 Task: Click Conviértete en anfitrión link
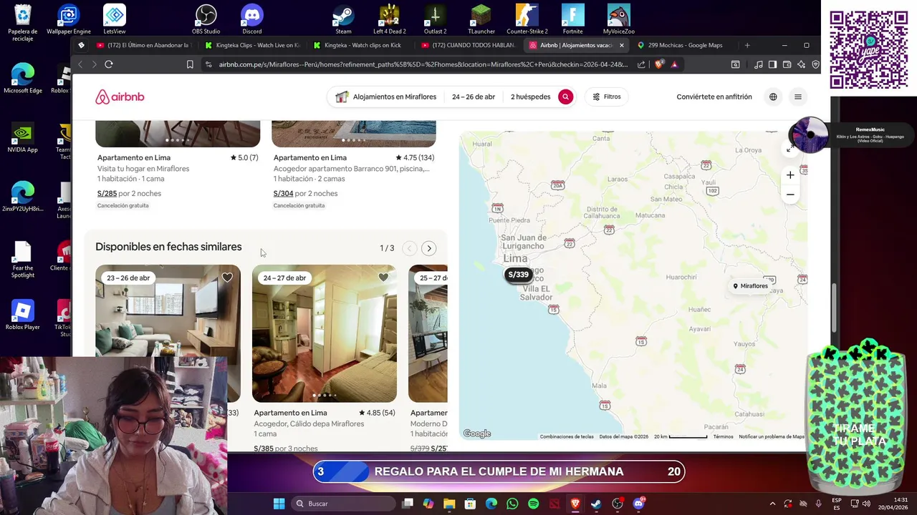714,97
